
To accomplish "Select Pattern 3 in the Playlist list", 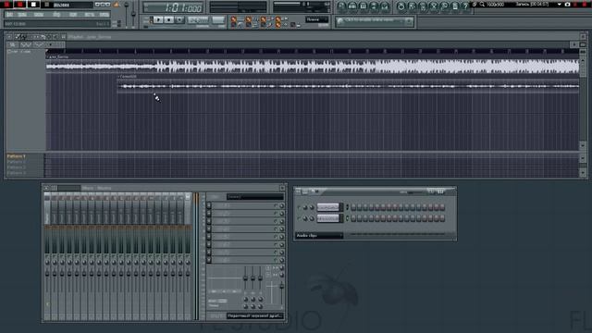I will 17,167.
